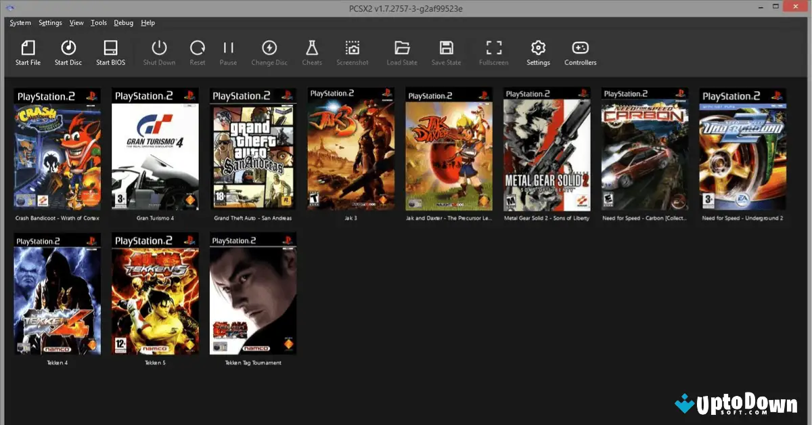Click the Start File icon
Image resolution: width=812 pixels, height=425 pixels.
(28, 49)
